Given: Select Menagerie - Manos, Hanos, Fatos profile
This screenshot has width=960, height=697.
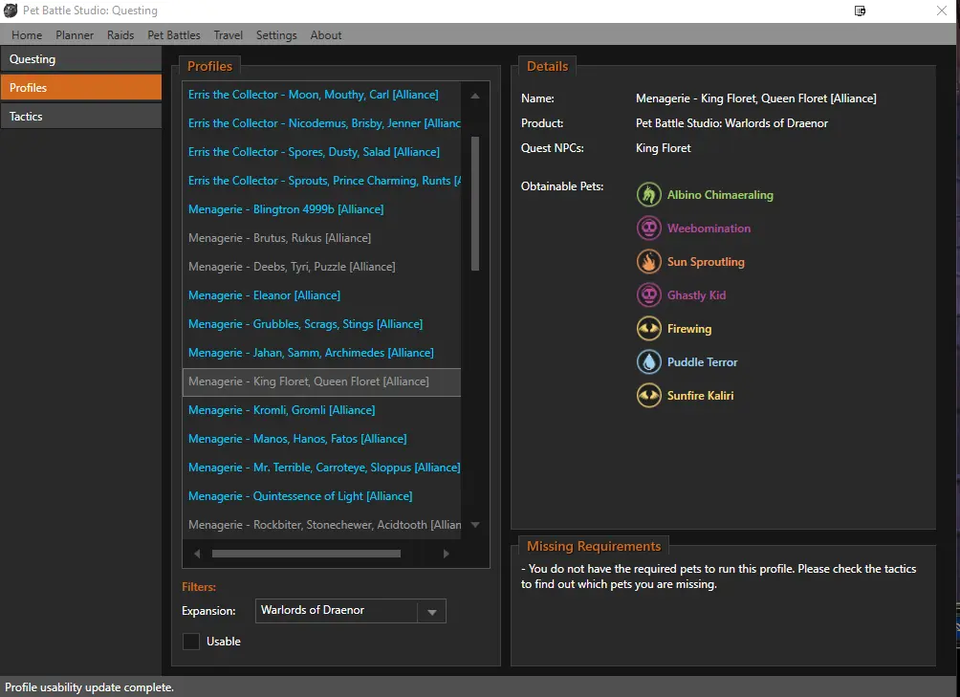Looking at the screenshot, I should coord(321,439).
